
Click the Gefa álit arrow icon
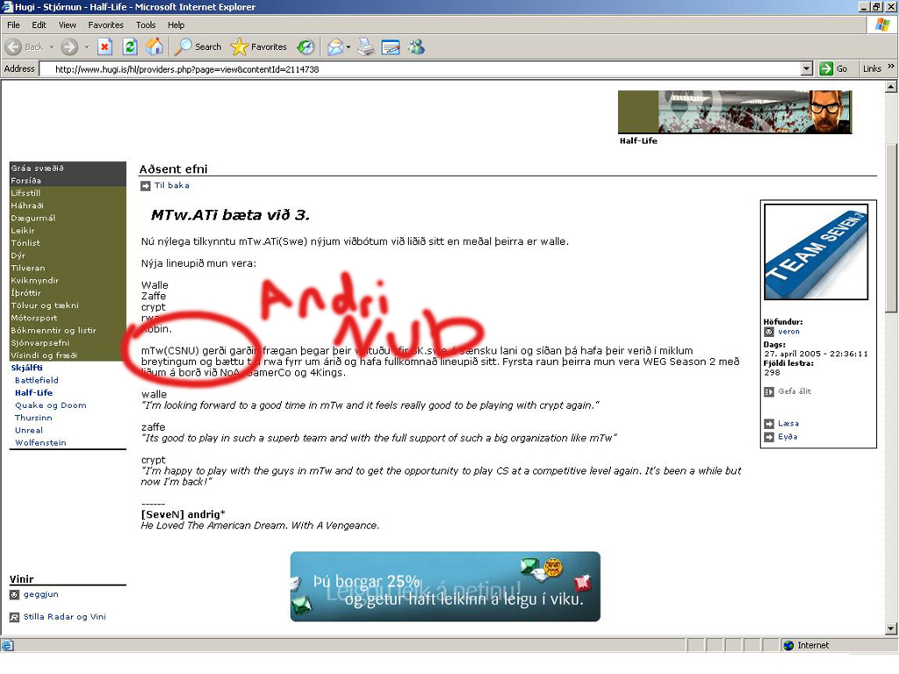tap(769, 392)
